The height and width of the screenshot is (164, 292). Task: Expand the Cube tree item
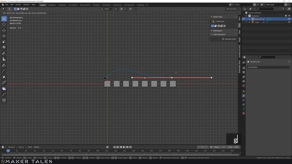(x=250, y=22)
